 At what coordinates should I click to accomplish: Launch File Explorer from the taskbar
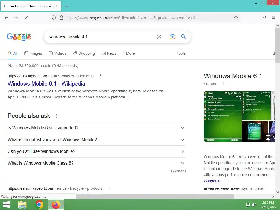tap(22, 205)
